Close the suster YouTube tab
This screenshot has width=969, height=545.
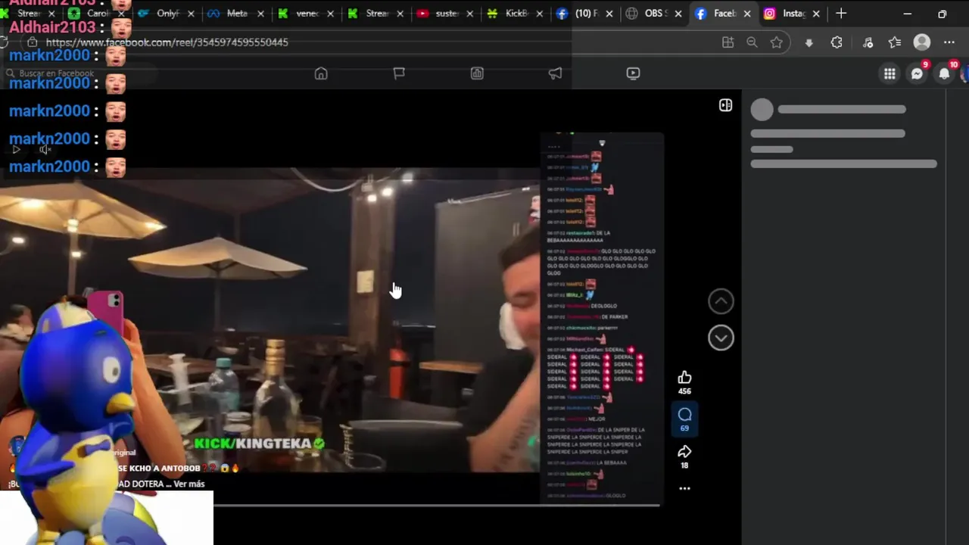[470, 14]
